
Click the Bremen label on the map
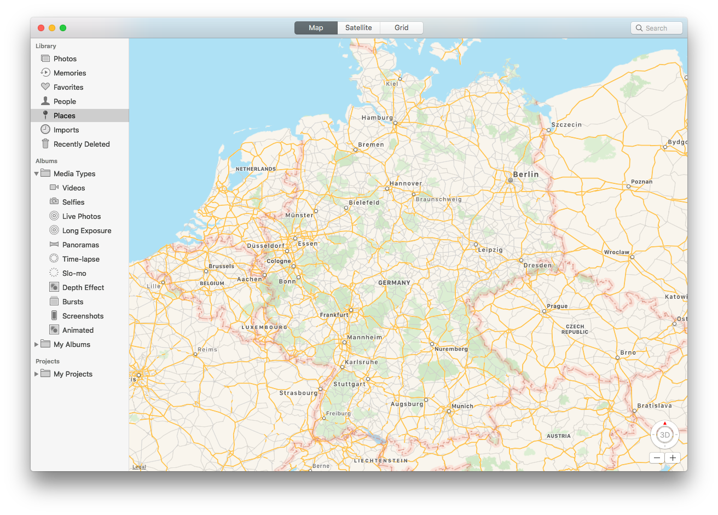371,145
